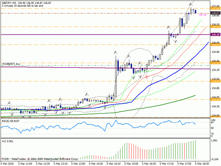Click the '5 Mar 17:10' time axis label

pos(167,164)
